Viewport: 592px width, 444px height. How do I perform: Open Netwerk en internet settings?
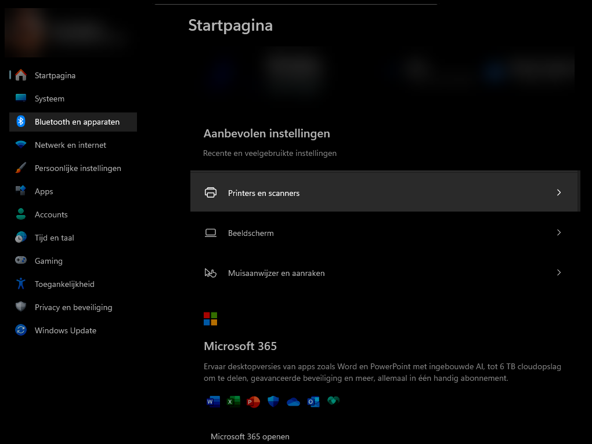[70, 145]
